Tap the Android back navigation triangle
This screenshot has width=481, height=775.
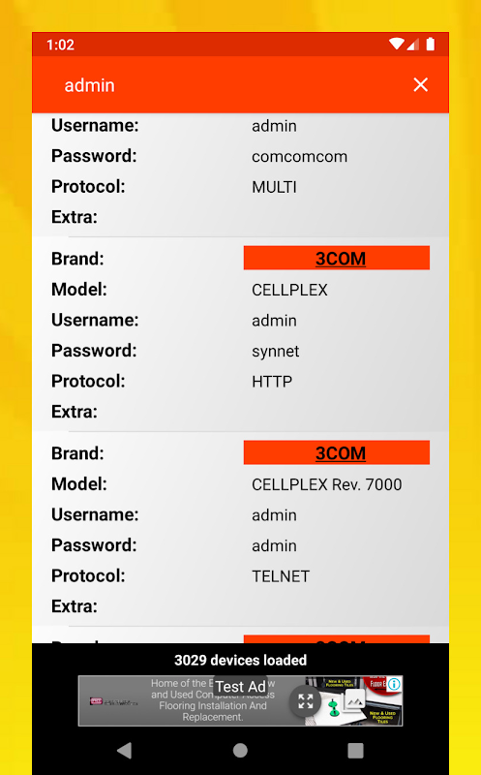[125, 750]
